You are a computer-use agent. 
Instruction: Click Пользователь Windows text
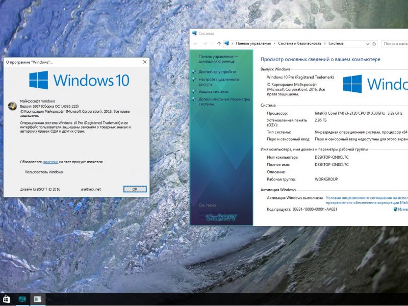pos(44,172)
